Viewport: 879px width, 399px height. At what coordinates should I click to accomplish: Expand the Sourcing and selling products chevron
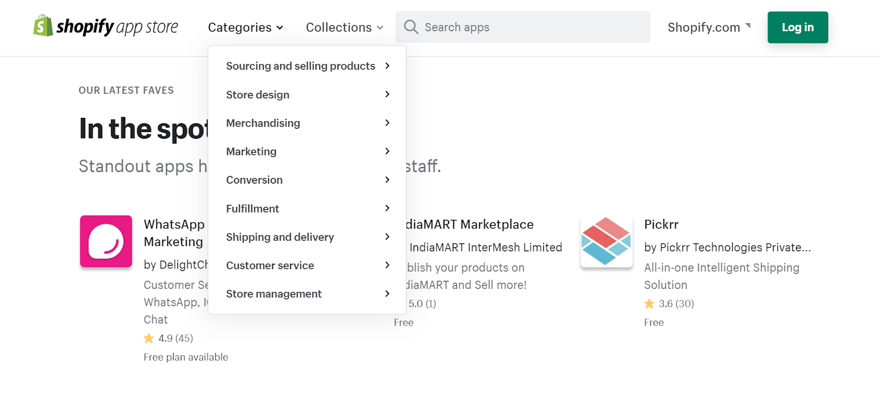click(x=387, y=66)
